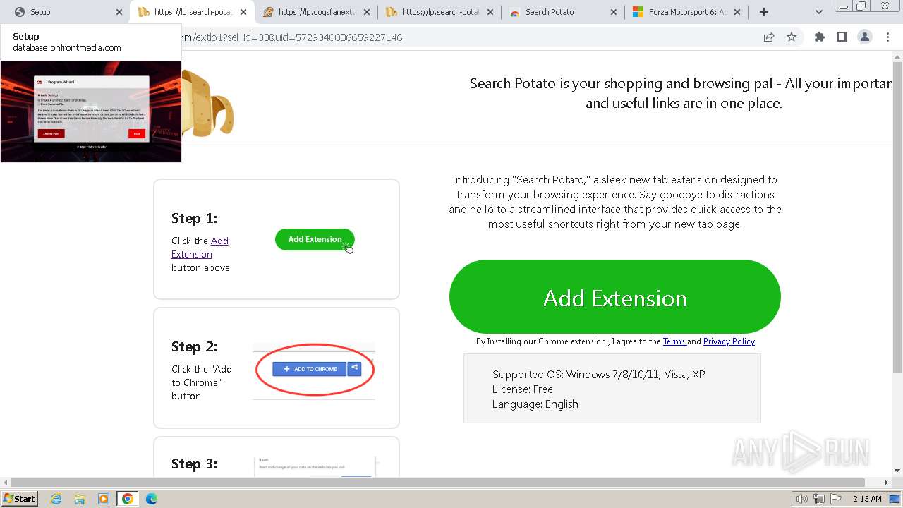Toggle the browser side panel
Screen dimensions: 903x508
tap(842, 37)
